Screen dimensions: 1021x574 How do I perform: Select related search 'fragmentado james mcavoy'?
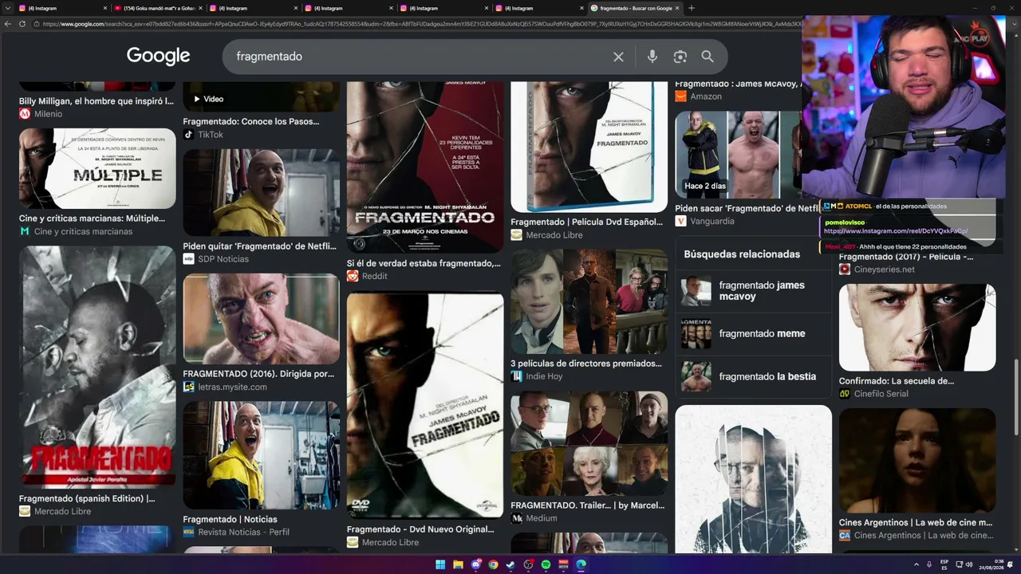[754, 291]
